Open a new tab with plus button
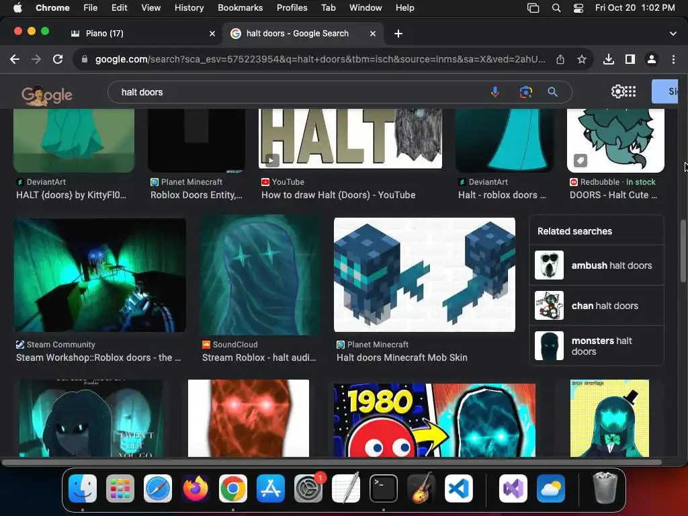Viewport: 688px width, 516px height. 398,34
